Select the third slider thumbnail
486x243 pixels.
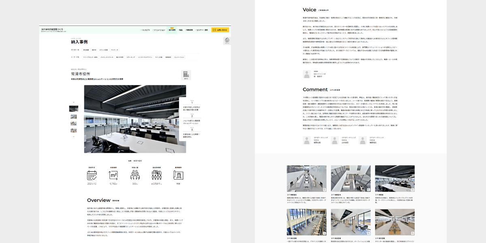click(x=74, y=124)
